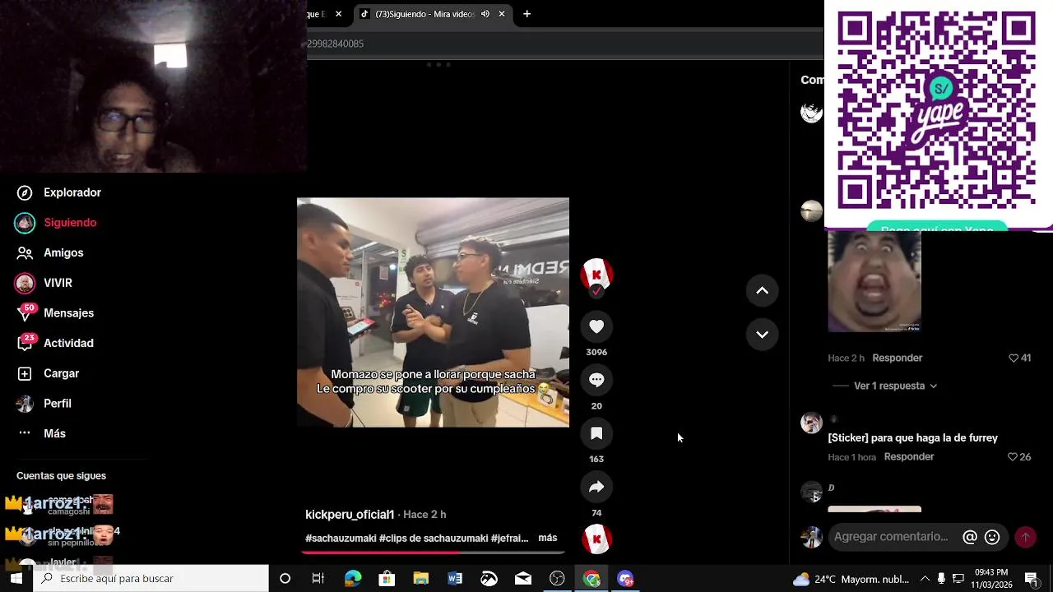Click the Explorador compass icon

coord(26,192)
